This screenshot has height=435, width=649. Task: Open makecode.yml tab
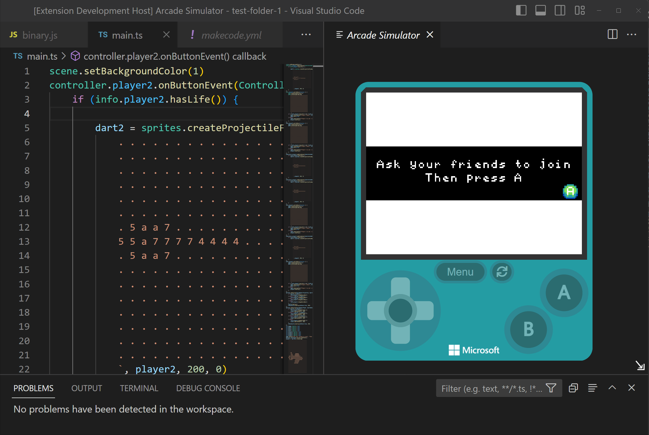point(231,35)
